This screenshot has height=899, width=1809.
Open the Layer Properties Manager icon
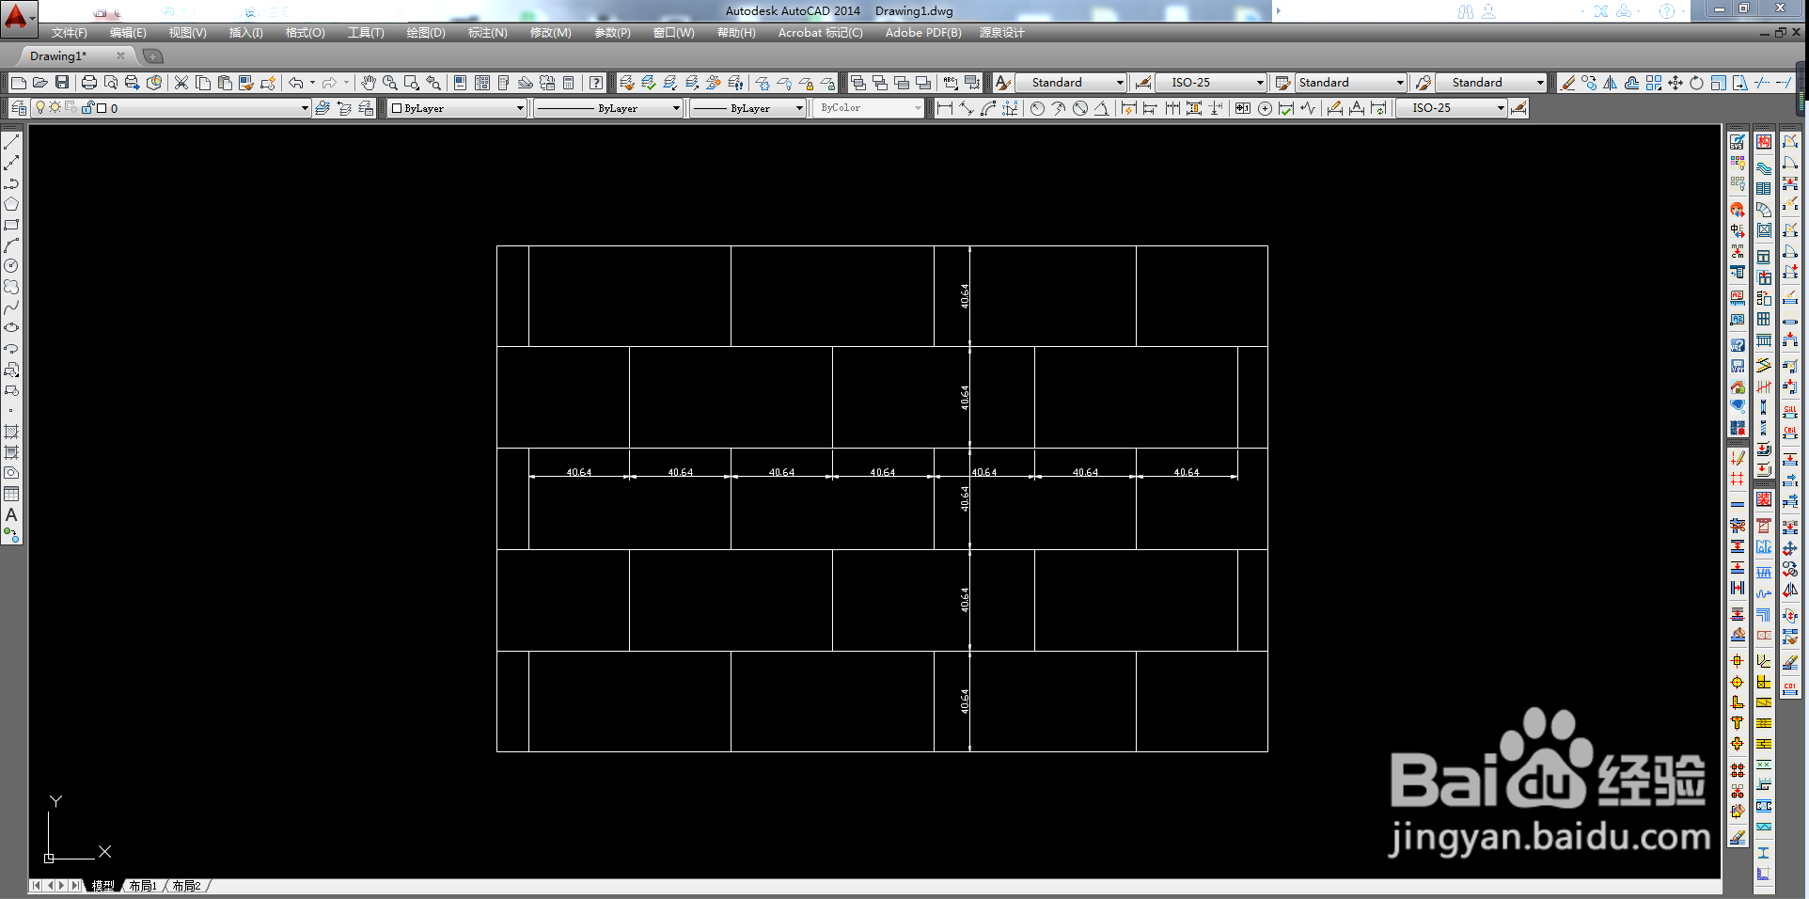point(18,108)
